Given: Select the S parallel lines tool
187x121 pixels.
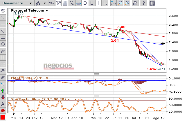Looking at the screenshot, I should pyautogui.click(x=3, y=84).
